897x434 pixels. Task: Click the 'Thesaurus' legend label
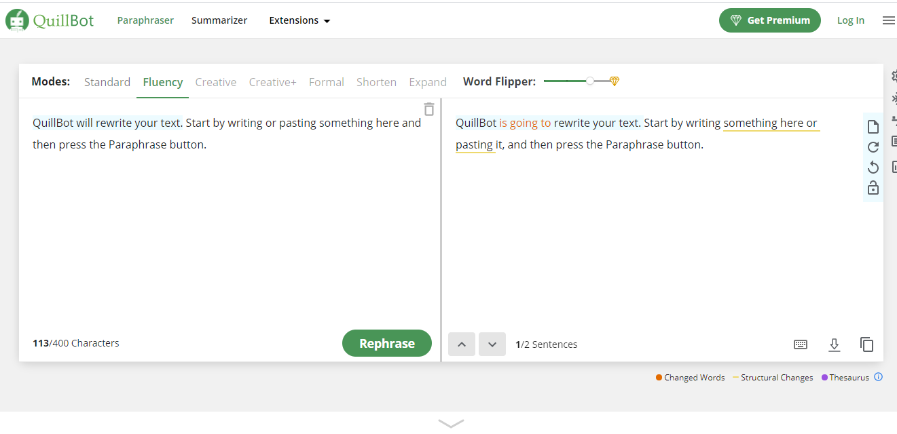point(849,378)
